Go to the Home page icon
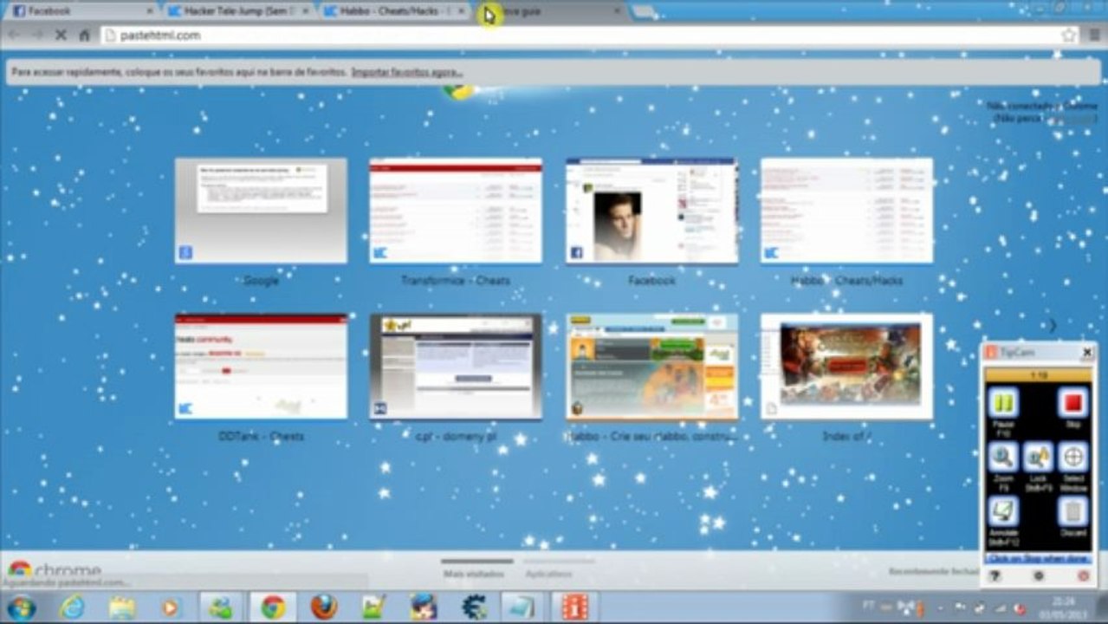The image size is (1108, 624). click(x=84, y=35)
